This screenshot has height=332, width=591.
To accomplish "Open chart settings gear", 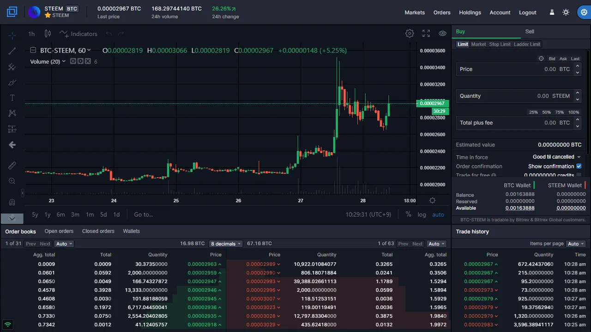I will 410,33.
